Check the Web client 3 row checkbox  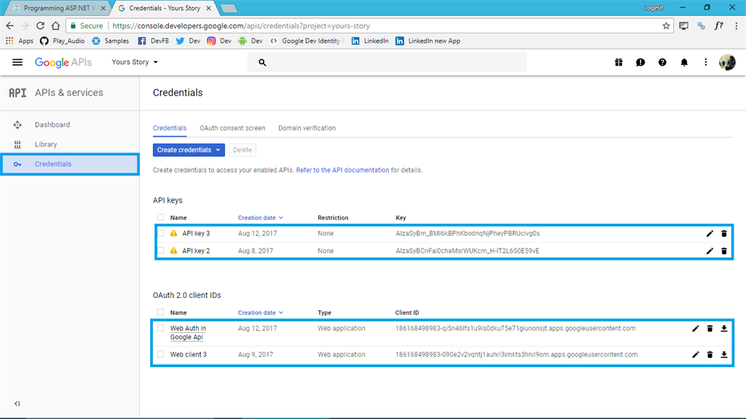coord(160,354)
